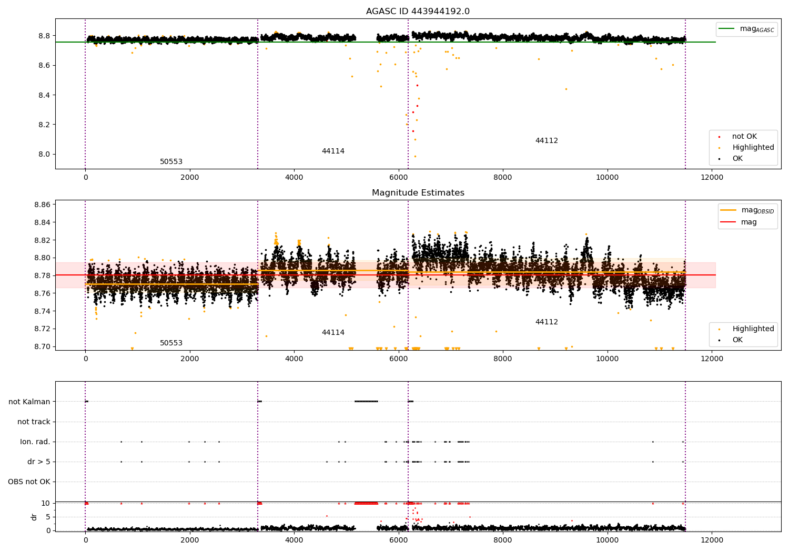Select the orange mag OBSID legend line
This screenshot has height=552, width=789.
[x=728, y=210]
